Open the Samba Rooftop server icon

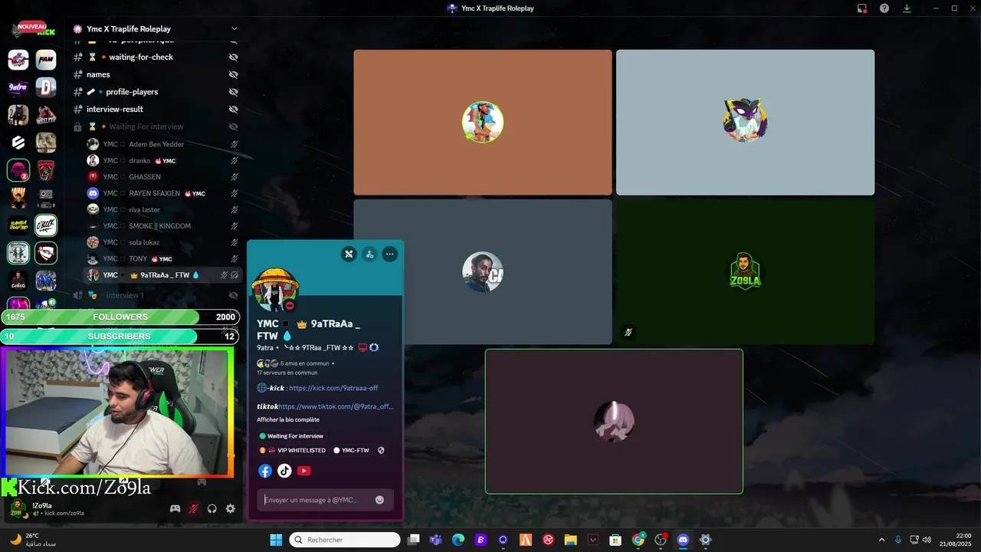[x=18, y=225]
